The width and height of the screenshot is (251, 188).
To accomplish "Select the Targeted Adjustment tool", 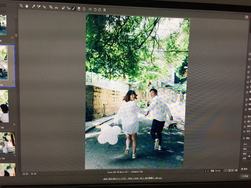I will click(44, 7).
